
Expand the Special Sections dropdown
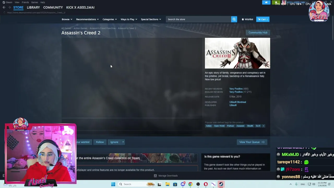(151, 19)
